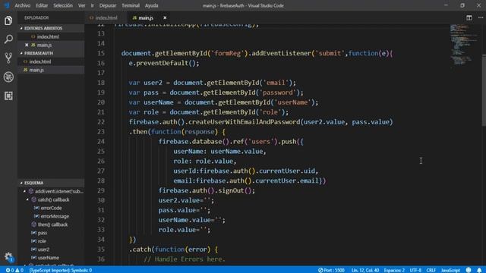Click the EXPLORADOR sidebar title
The image size is (486, 273).
36,18
